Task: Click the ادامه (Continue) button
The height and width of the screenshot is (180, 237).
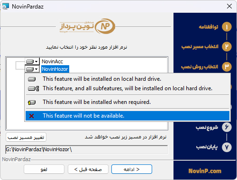Action: point(132,169)
